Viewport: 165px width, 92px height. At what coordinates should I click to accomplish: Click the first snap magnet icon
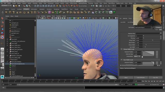(x=64, y=6)
